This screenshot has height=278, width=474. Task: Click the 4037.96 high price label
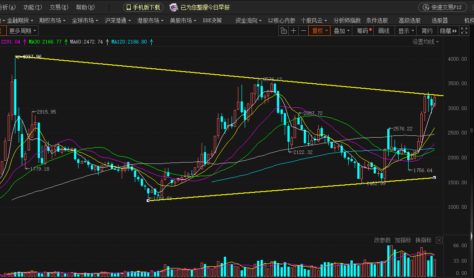pyautogui.click(x=32, y=57)
